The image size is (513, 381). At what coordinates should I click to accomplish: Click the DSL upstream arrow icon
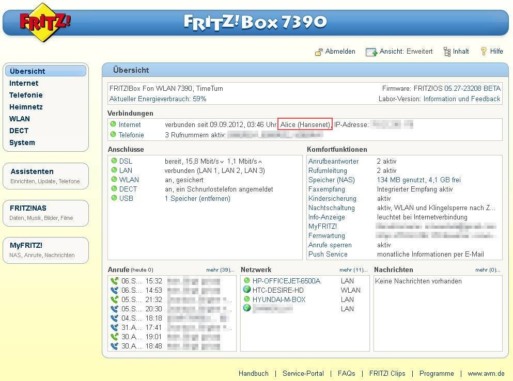point(260,162)
